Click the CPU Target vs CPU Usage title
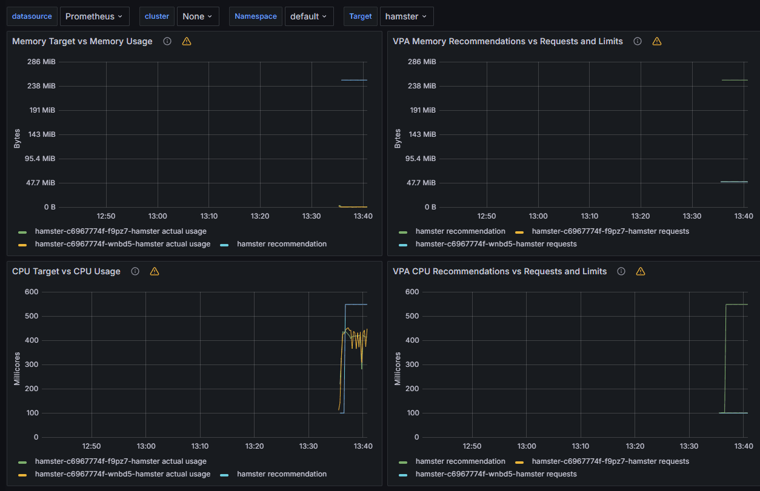Image resolution: width=760 pixels, height=491 pixels. [x=66, y=271]
